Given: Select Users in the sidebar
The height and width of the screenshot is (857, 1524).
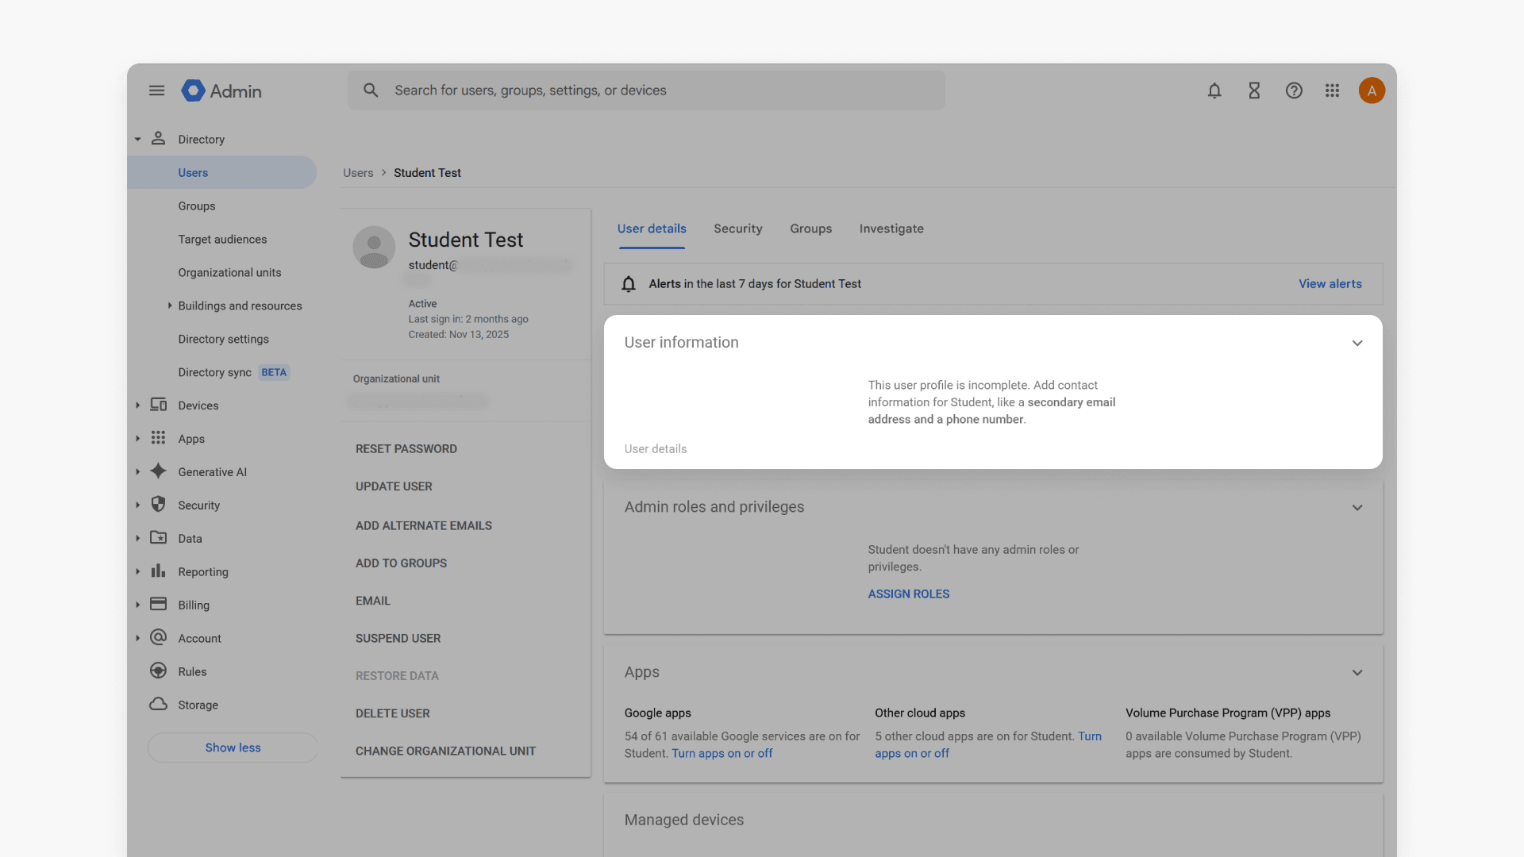Looking at the screenshot, I should click(222, 172).
